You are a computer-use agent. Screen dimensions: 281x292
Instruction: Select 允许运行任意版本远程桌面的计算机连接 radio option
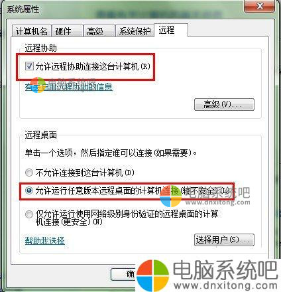(29, 190)
